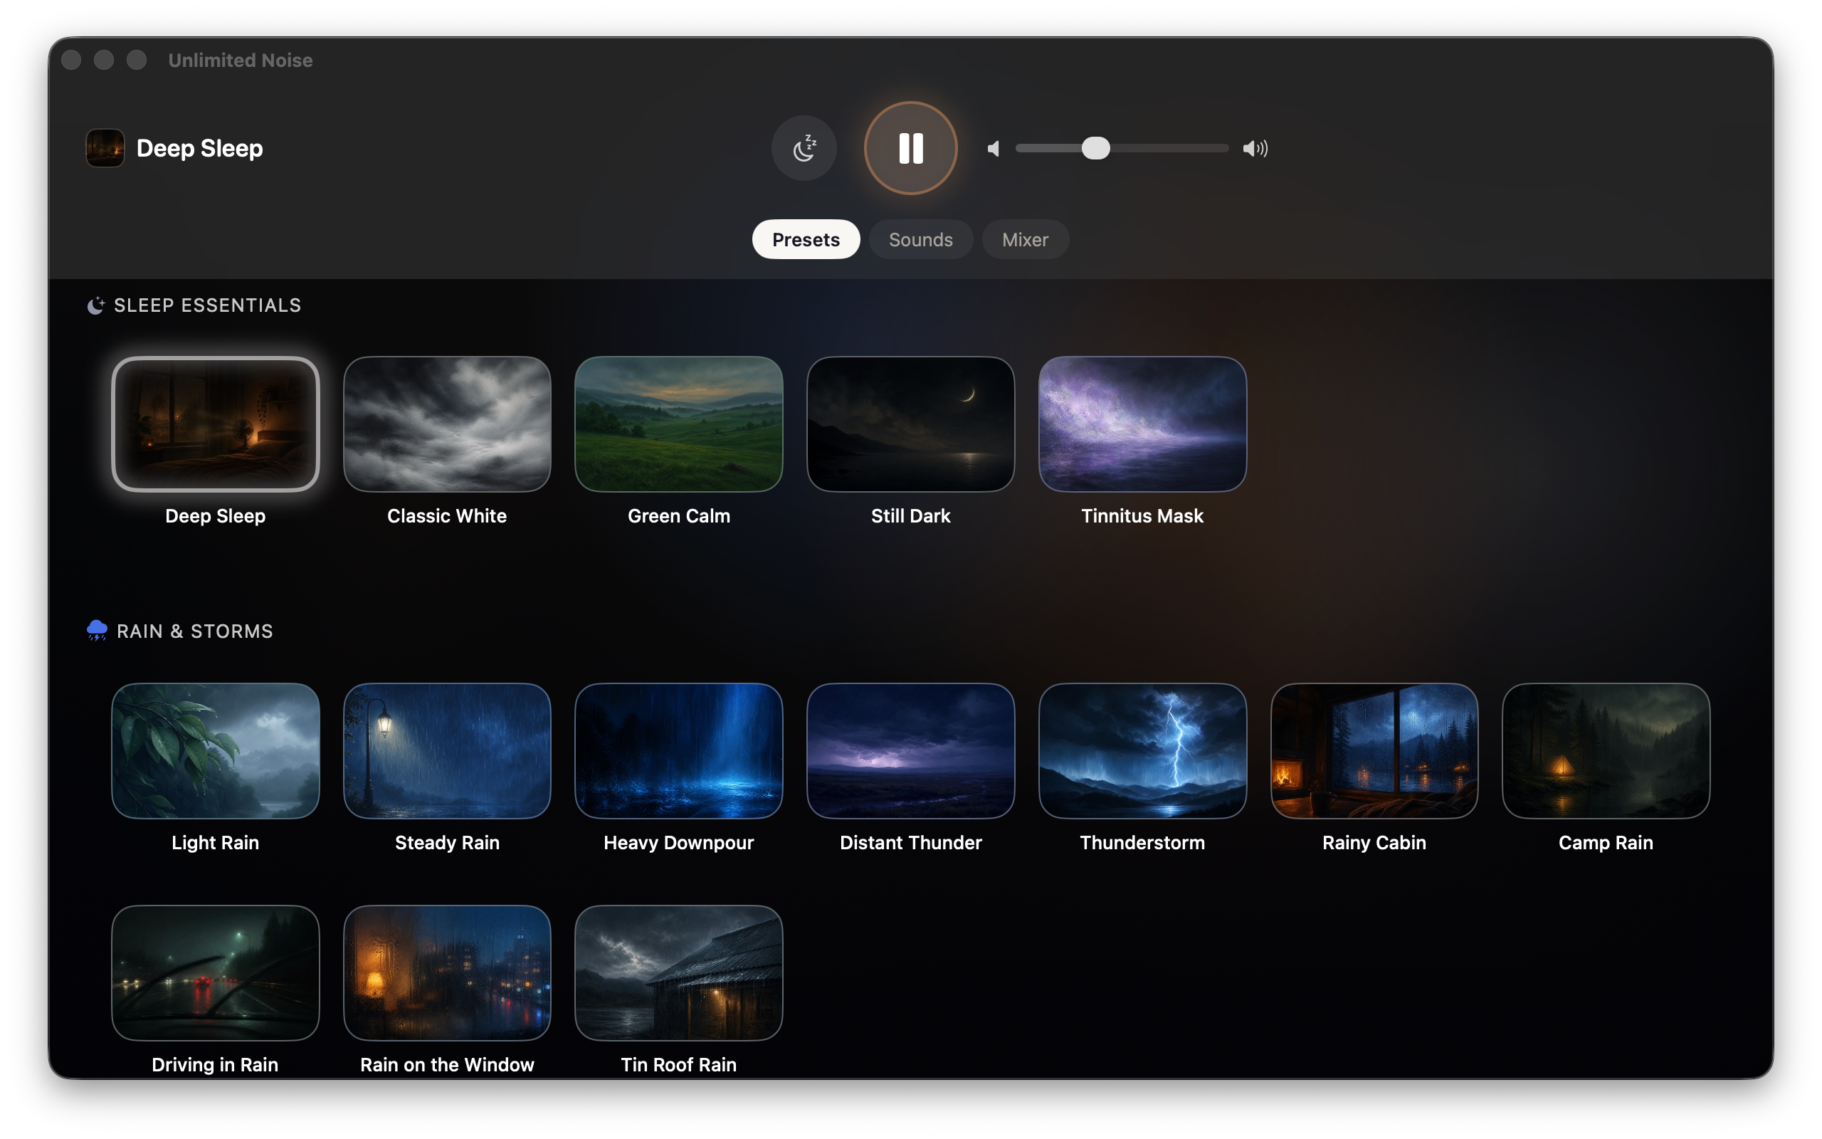Select the Still Dark preset thumbnail

(911, 424)
